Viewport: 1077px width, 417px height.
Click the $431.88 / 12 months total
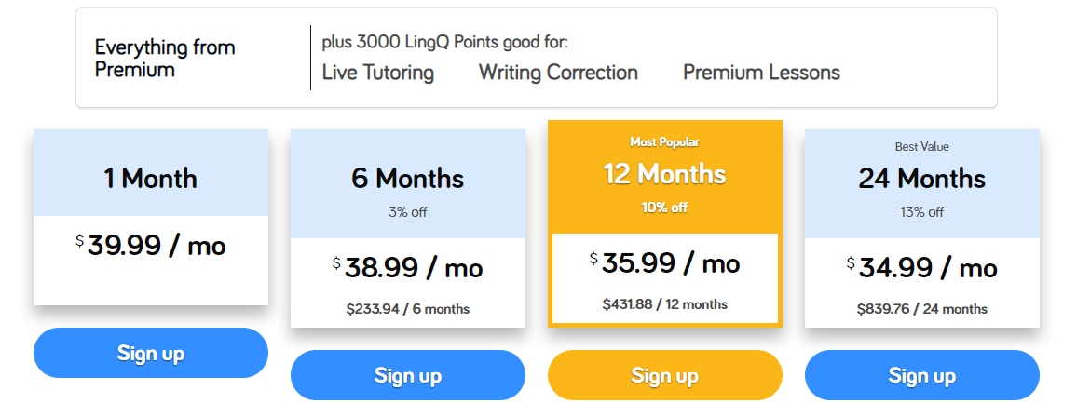point(665,303)
